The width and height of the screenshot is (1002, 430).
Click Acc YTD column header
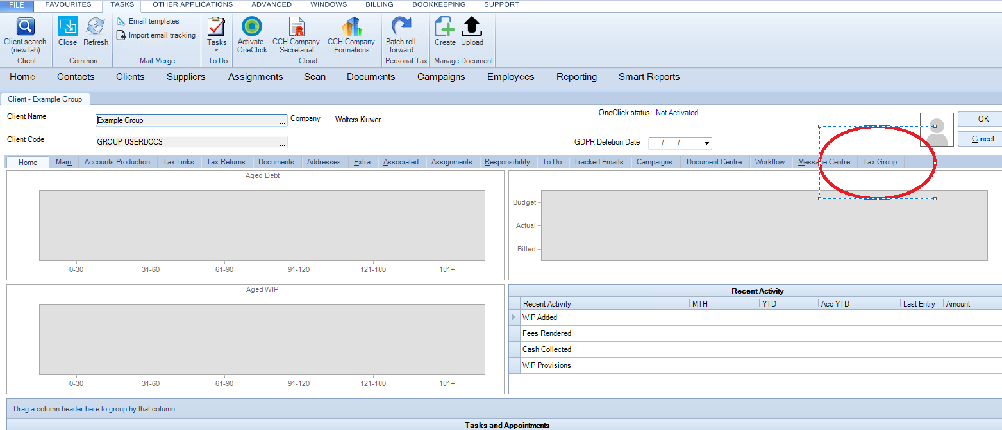click(x=858, y=304)
